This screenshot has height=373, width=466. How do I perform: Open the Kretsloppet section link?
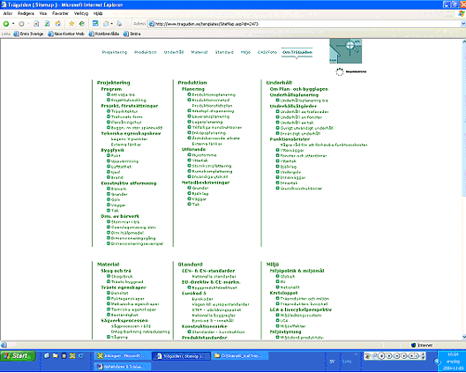(283, 293)
